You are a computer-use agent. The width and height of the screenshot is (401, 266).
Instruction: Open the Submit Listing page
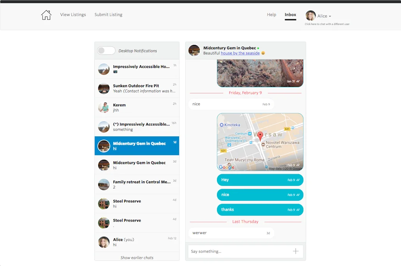click(x=108, y=14)
